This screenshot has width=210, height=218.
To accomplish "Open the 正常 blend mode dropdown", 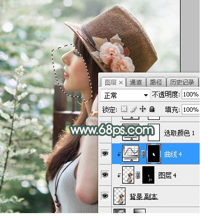I will tap(125, 95).
